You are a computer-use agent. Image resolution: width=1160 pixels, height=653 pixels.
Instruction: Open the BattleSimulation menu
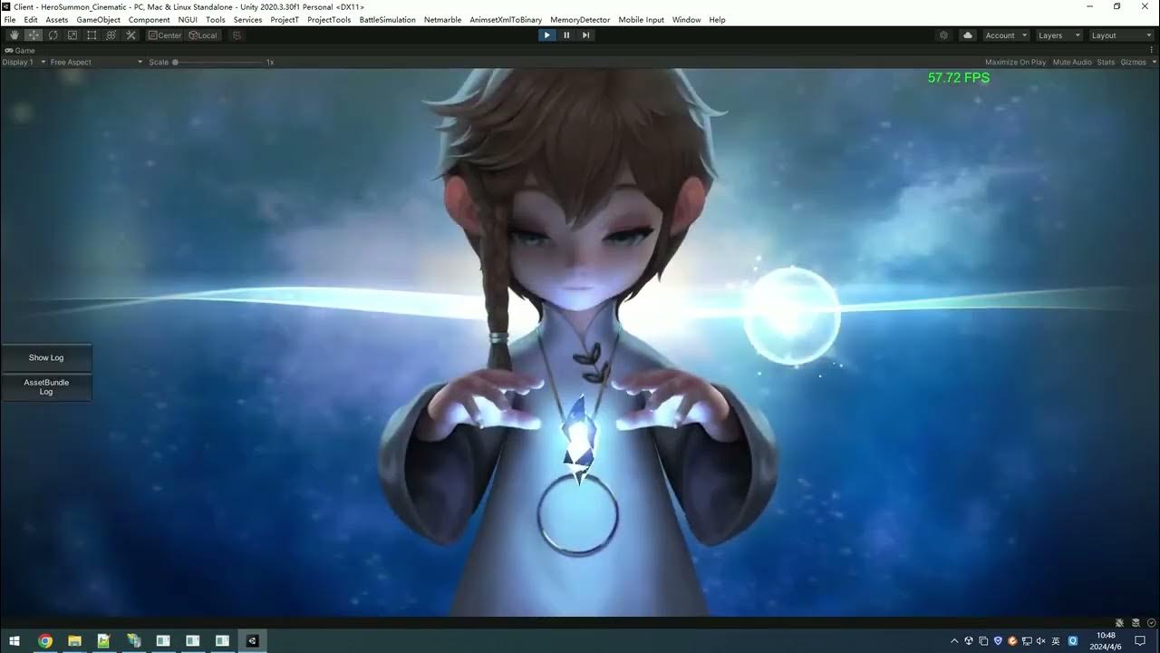[x=387, y=20]
